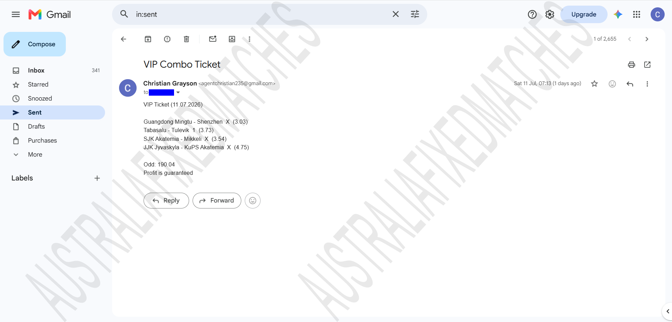Click the SJK Akatemia - Mikkeli line
This screenshot has width=672, height=322.
(185, 139)
